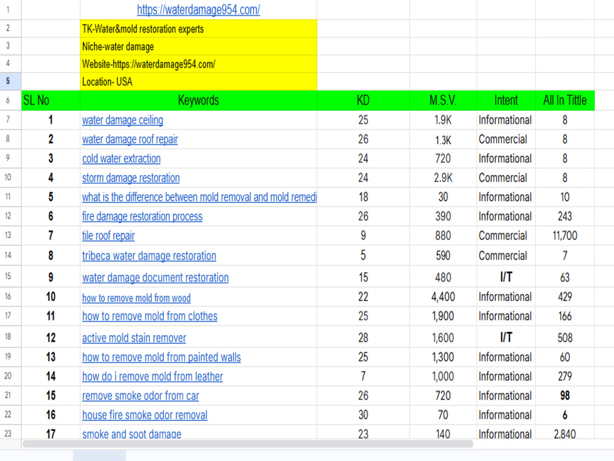Viewport: 614px width, 461px height.
Task: Select M.S.V. value 1.9K
Action: 443,120
